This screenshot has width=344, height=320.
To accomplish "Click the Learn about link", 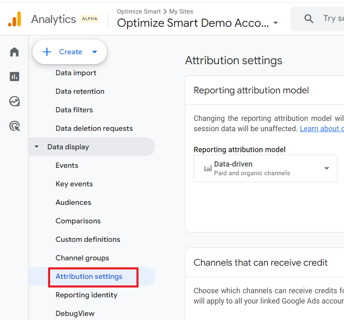I will coord(322,129).
